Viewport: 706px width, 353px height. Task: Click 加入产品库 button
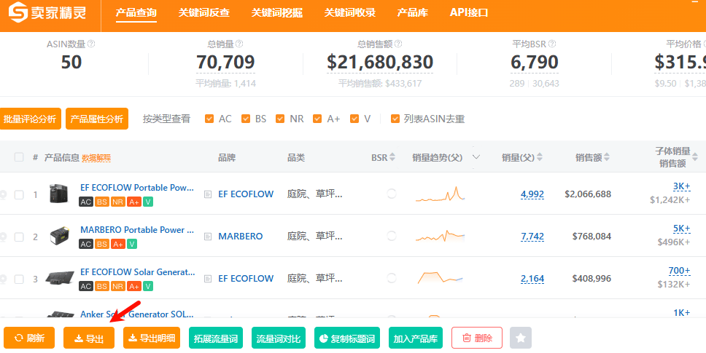pyautogui.click(x=416, y=338)
